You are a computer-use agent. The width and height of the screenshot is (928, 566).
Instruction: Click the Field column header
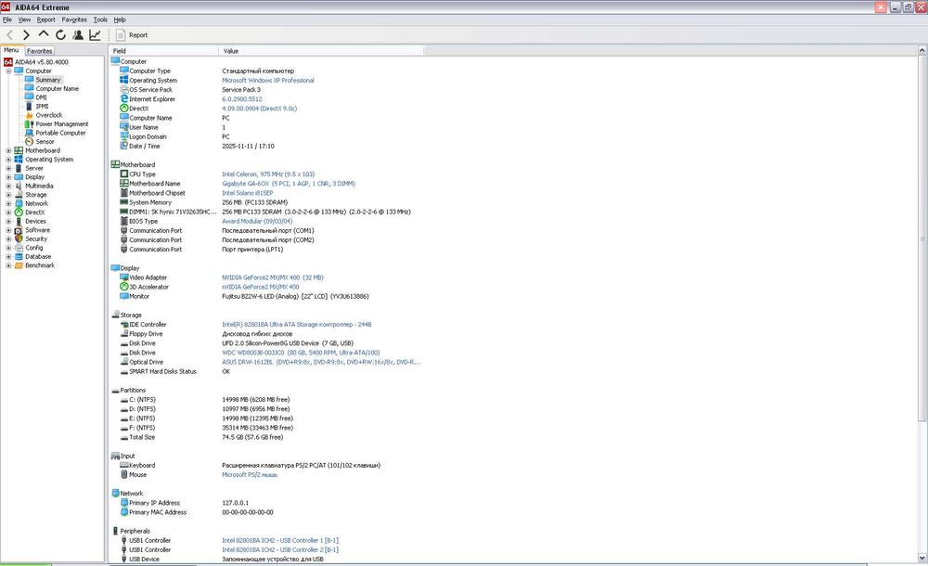tap(164, 51)
